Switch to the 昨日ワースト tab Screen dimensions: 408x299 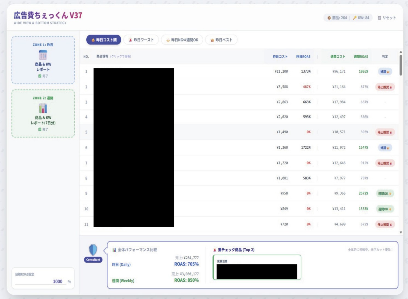(x=141, y=40)
